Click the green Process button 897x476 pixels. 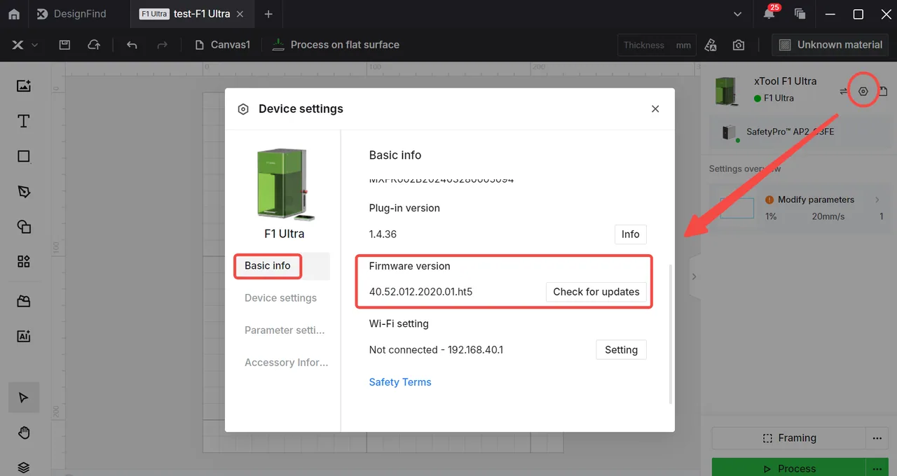[x=789, y=468]
